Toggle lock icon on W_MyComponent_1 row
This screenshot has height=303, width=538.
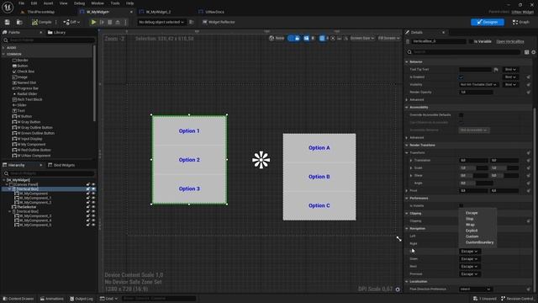(87, 198)
